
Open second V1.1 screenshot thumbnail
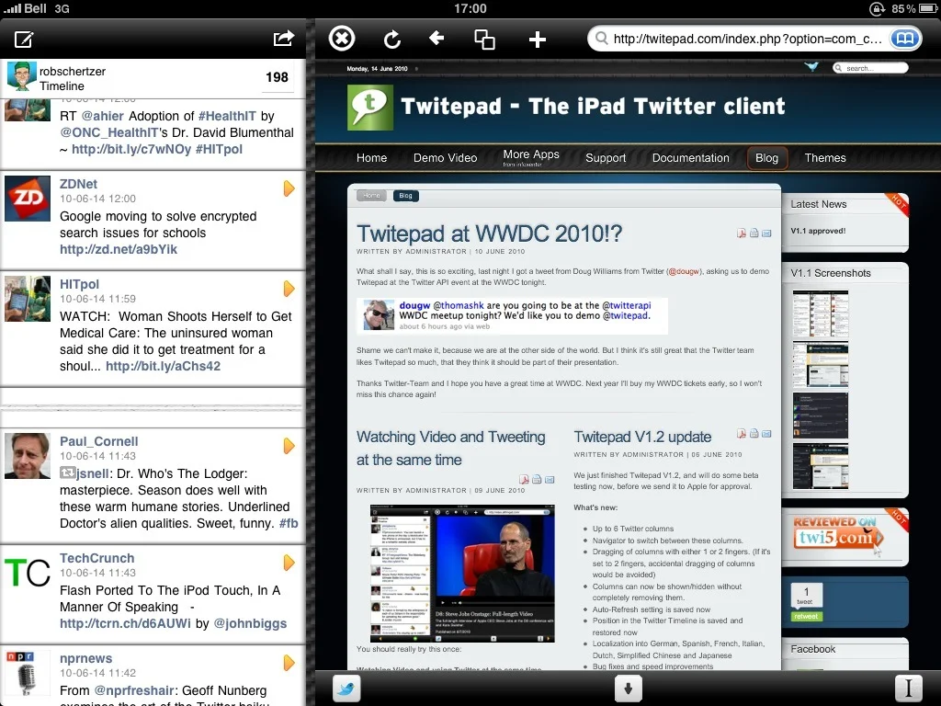(821, 364)
